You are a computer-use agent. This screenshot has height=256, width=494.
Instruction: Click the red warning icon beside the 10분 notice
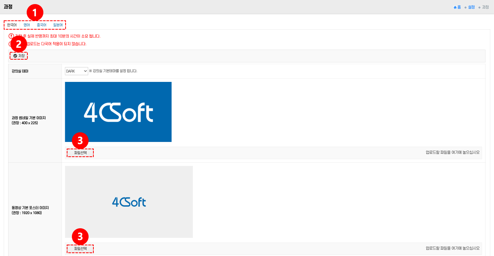[x=11, y=36]
